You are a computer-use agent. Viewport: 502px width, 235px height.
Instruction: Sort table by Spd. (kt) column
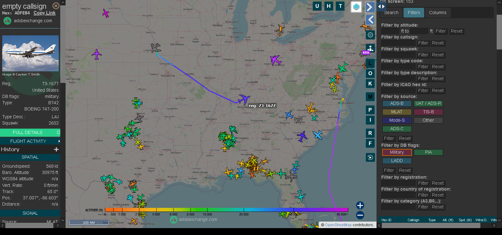(x=465, y=220)
